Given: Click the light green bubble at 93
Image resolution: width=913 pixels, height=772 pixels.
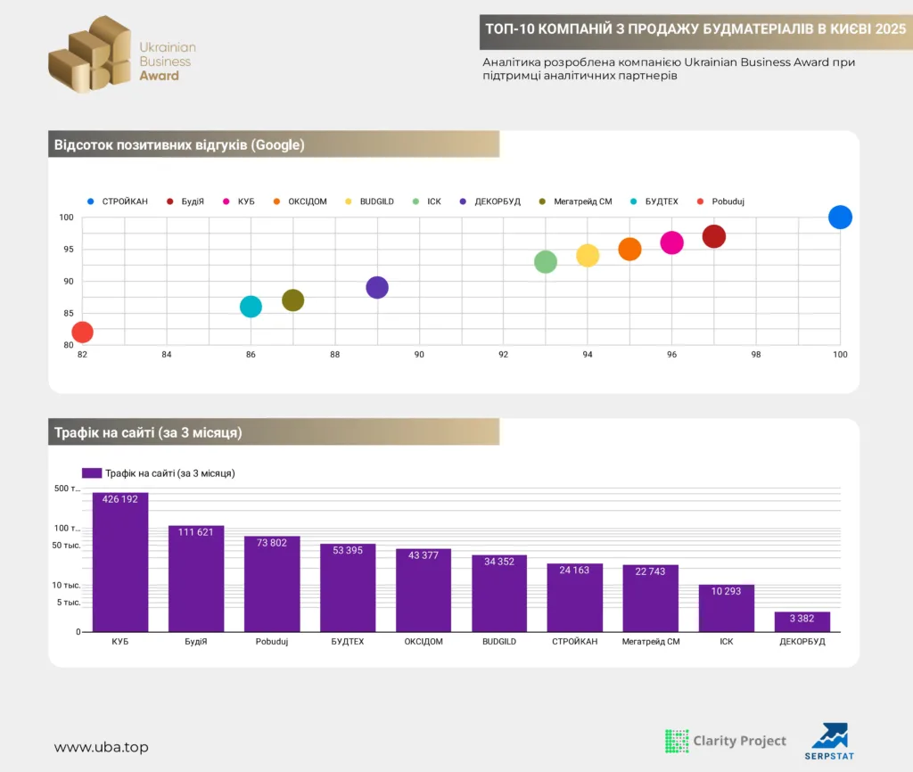Looking at the screenshot, I should (x=546, y=262).
